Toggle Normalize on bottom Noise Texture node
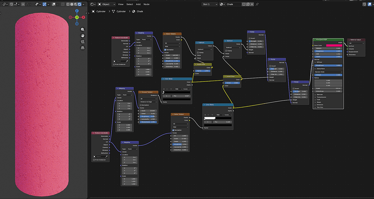The image size is (374, 199). (173, 130)
